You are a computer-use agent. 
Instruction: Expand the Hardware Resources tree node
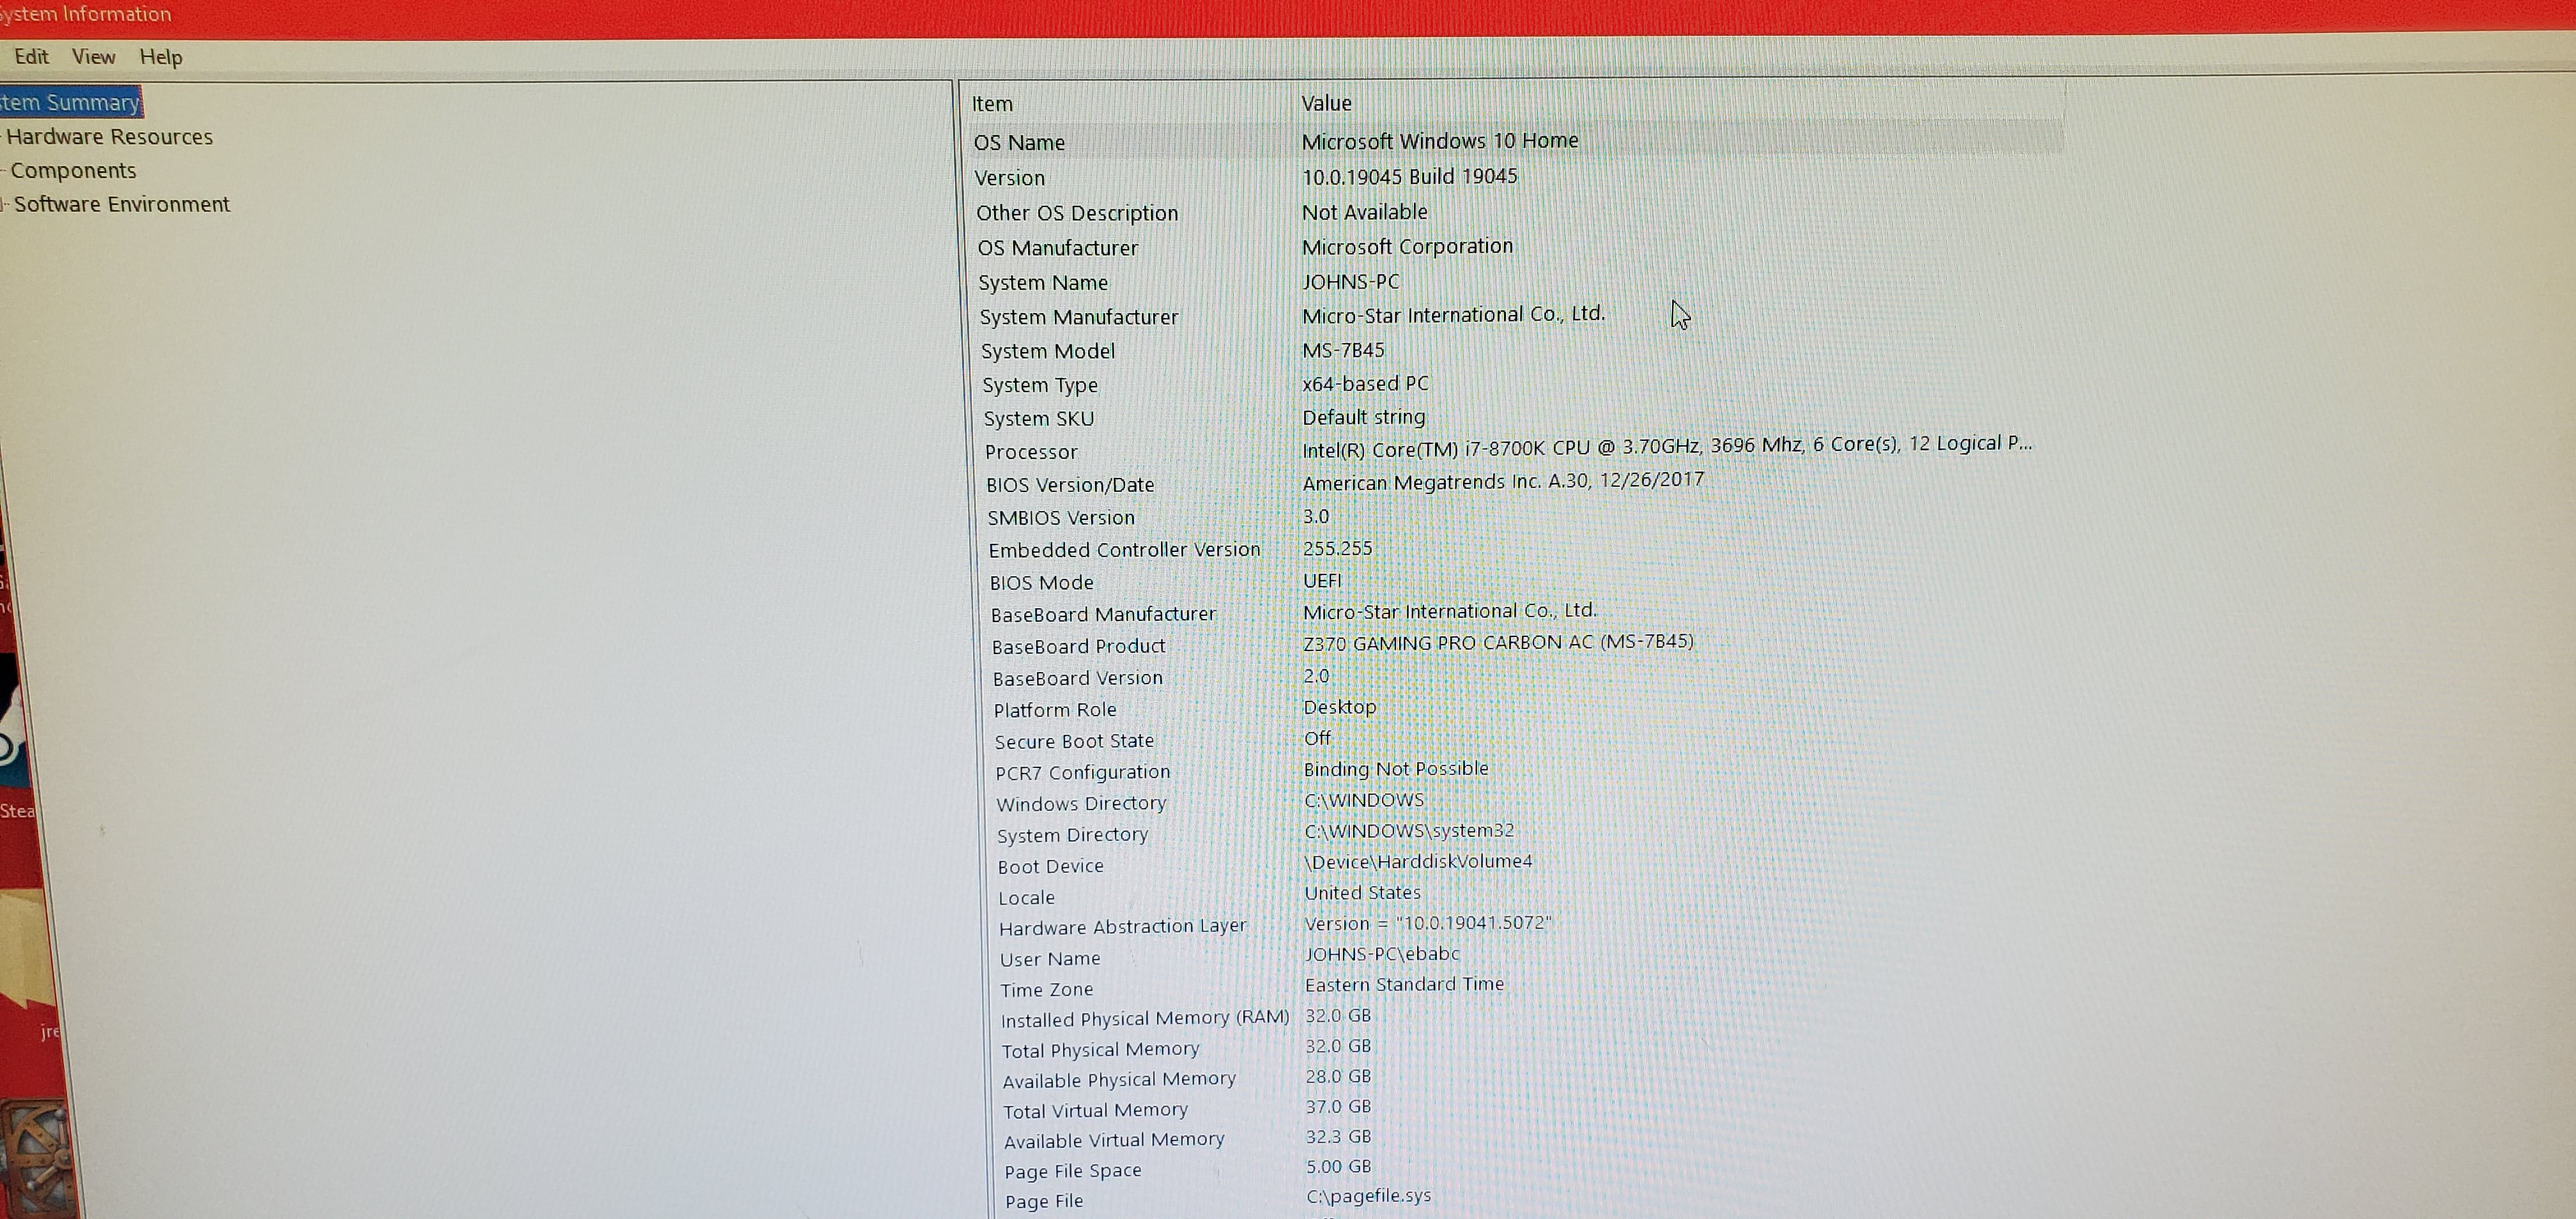pos(110,137)
